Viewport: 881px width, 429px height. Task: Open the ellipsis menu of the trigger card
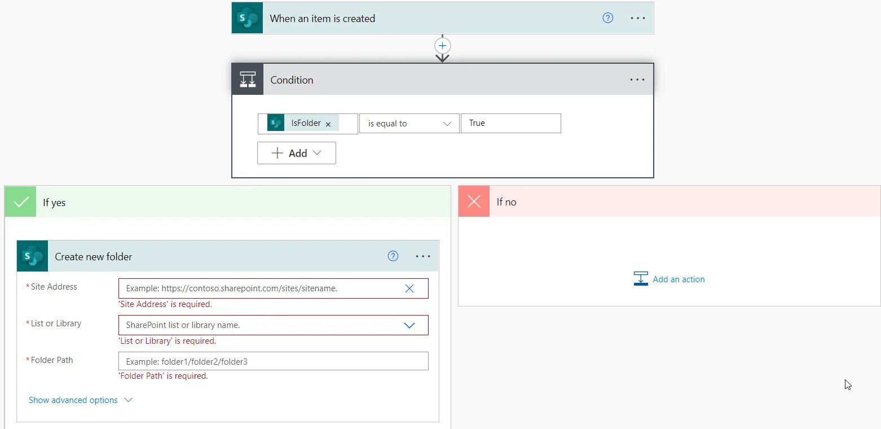pos(638,18)
